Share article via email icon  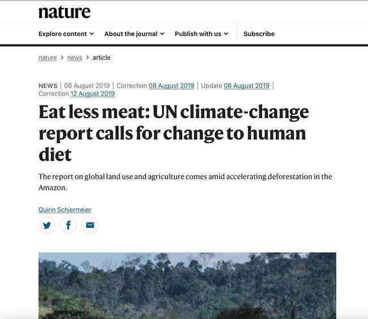click(x=90, y=225)
